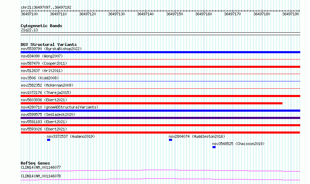Click the nsv5603936 (Ebert2021) label

coord(44,100)
